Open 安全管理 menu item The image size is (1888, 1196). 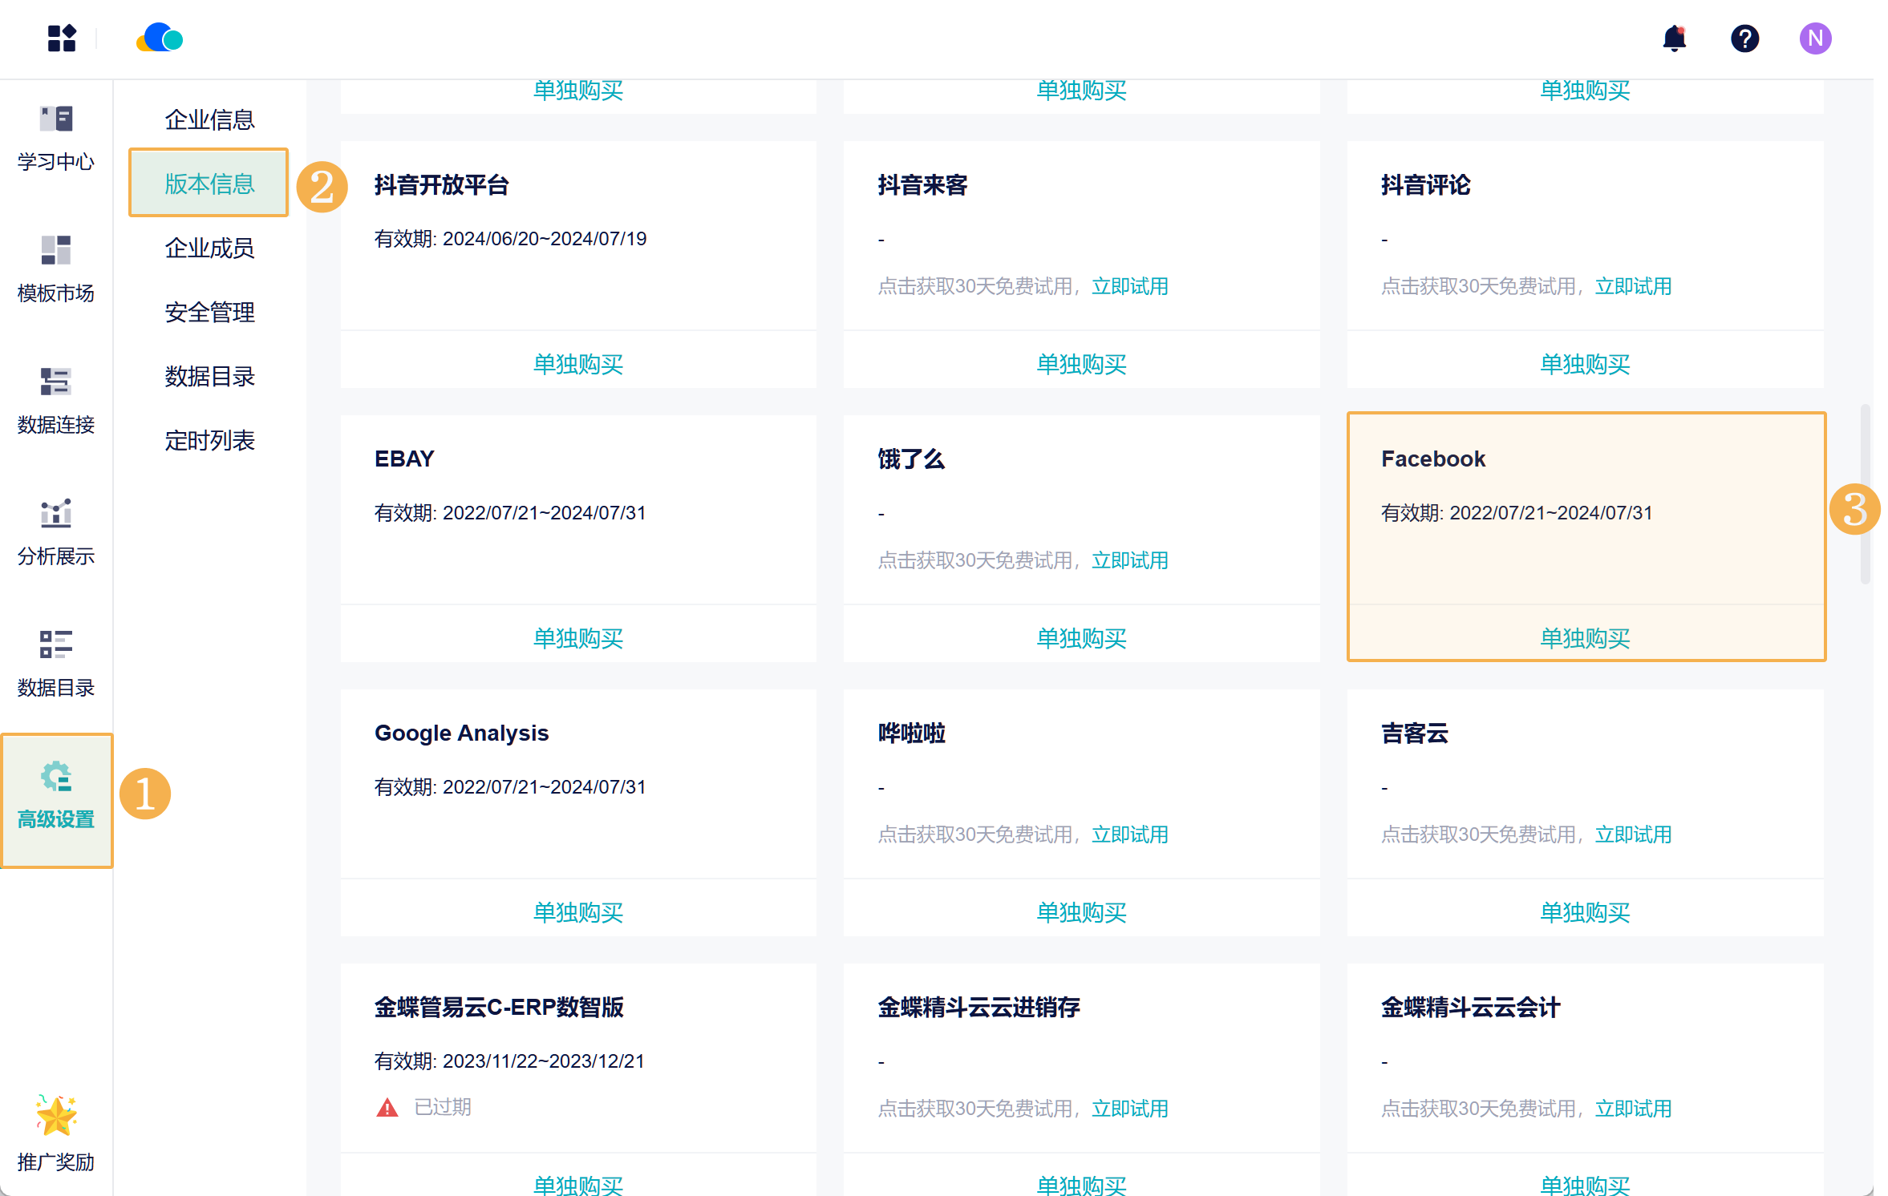209,313
